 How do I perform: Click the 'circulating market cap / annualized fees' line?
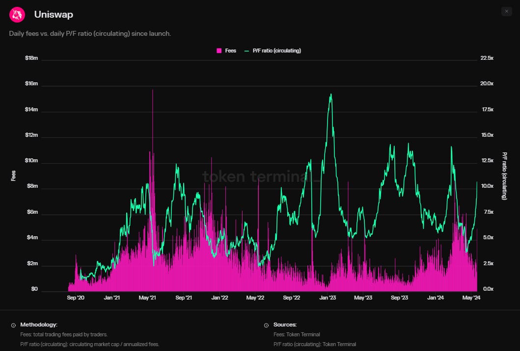click(89, 344)
